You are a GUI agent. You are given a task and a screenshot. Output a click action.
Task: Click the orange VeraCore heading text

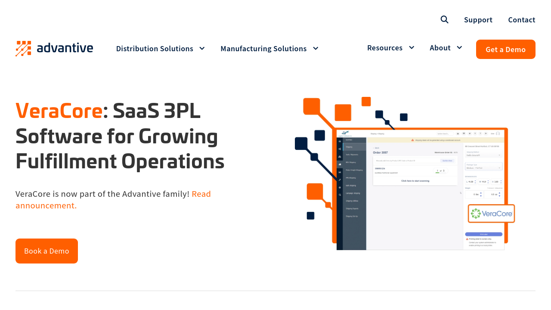tap(59, 111)
